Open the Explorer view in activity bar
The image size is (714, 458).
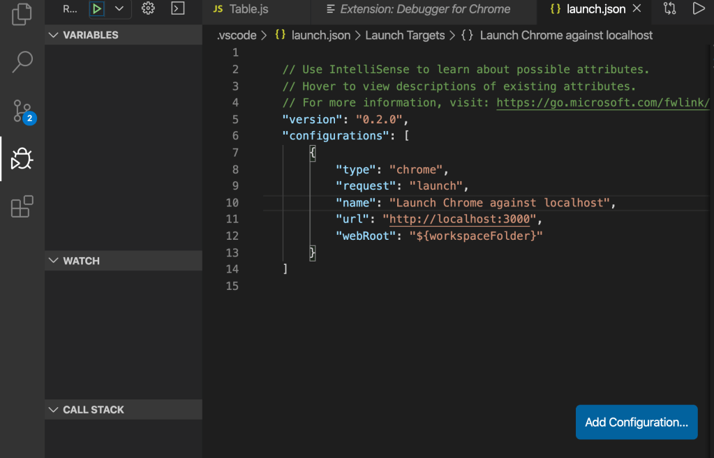[22, 14]
